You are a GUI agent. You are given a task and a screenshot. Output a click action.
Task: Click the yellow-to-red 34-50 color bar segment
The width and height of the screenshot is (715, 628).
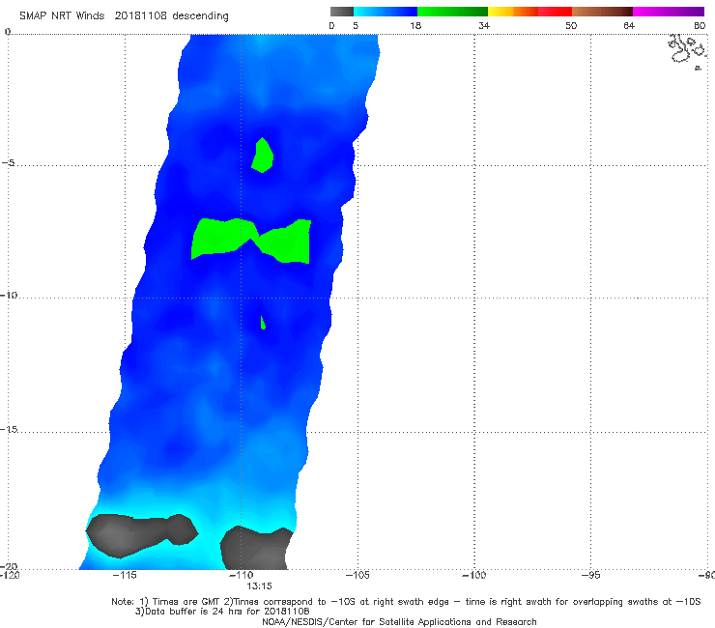click(529, 12)
